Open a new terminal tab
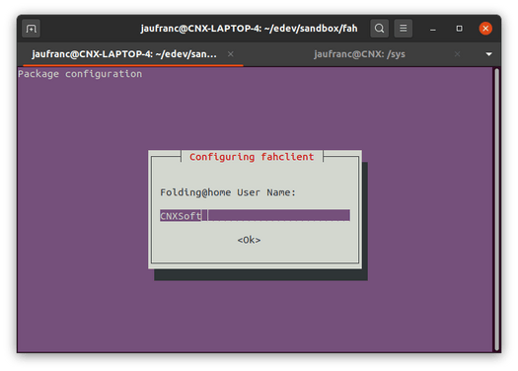 [31, 29]
